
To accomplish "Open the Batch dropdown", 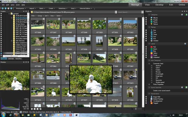I will pyautogui.click(x=42, y=8).
